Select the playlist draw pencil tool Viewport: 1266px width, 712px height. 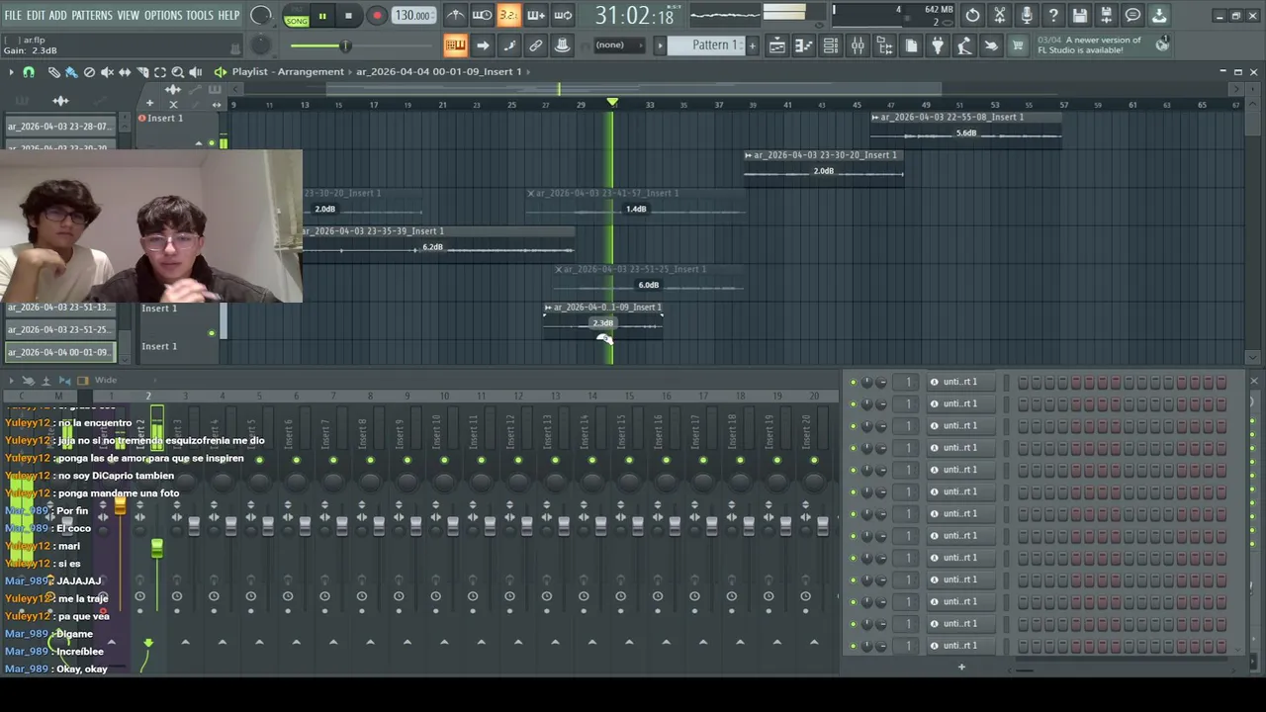(x=53, y=72)
